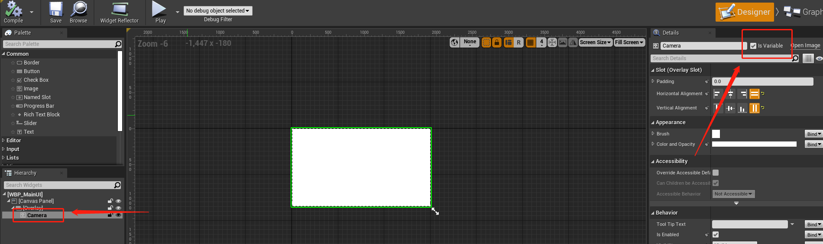Toggle render transform R button
This screenshot has height=244, width=823.
pyautogui.click(x=518, y=42)
